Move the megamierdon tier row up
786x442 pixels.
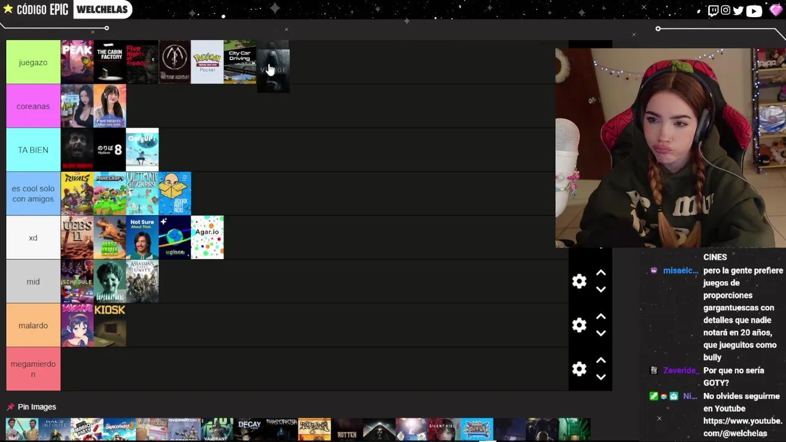pyautogui.click(x=601, y=361)
